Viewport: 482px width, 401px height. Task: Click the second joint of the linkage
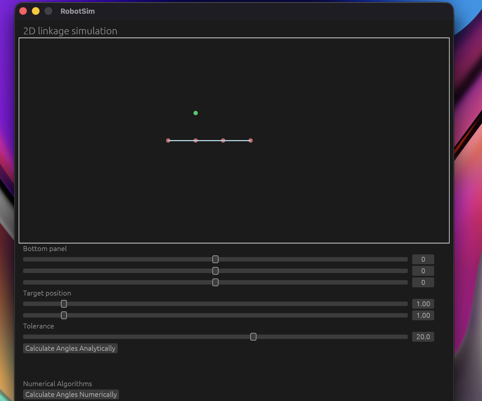click(x=196, y=141)
